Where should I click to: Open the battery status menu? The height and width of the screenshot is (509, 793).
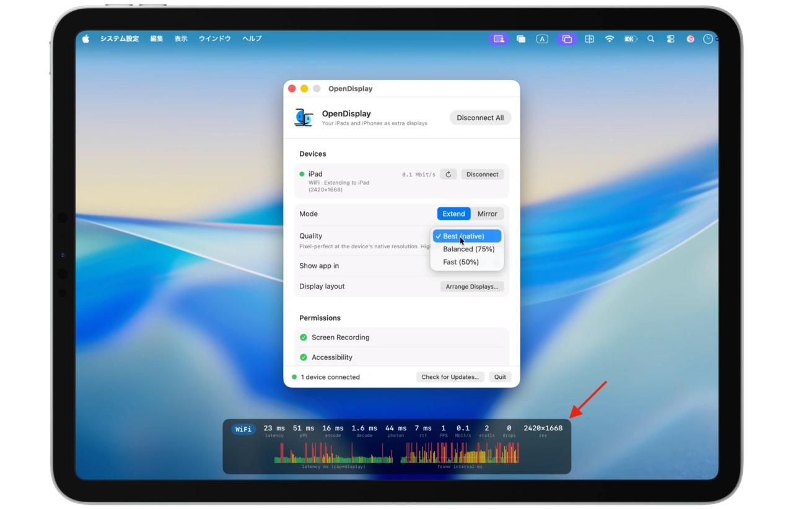coord(631,38)
